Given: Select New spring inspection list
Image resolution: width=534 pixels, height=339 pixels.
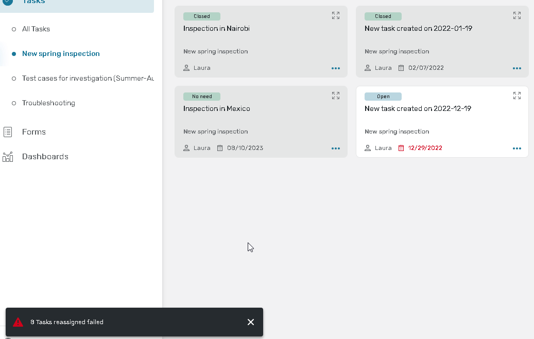Looking at the screenshot, I should click(61, 54).
